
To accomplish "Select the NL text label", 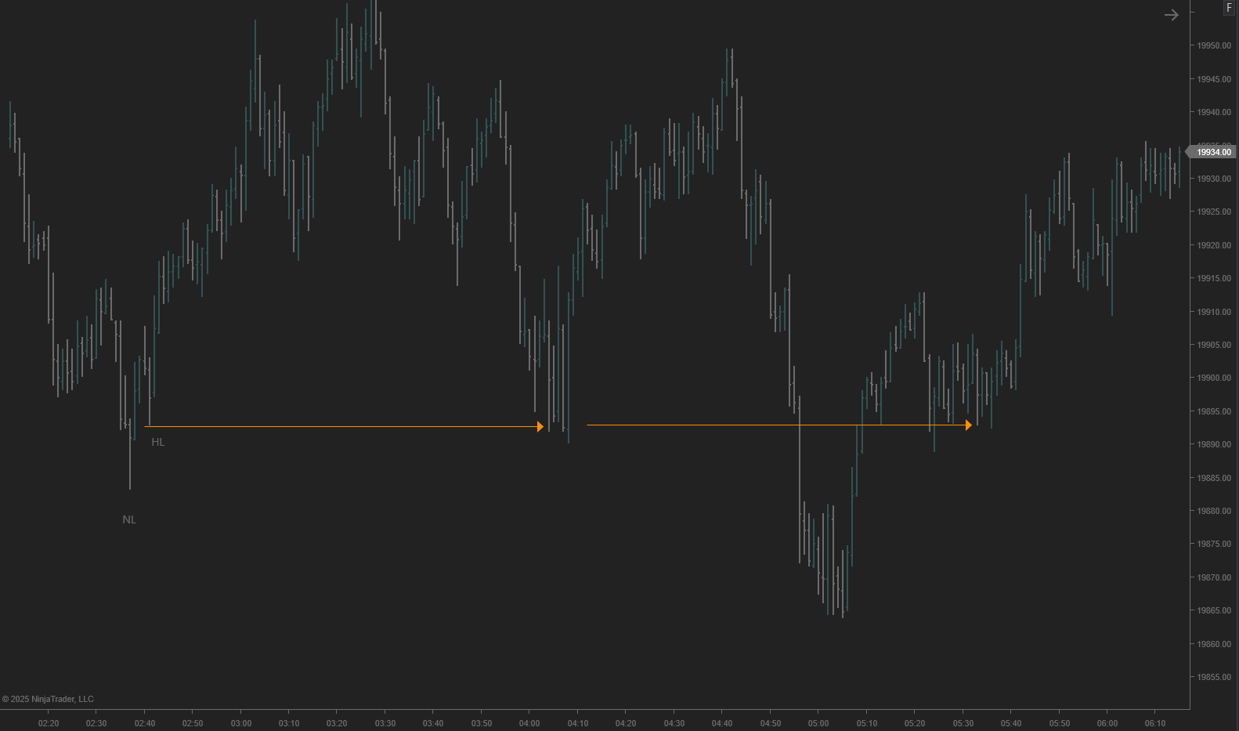I will click(x=129, y=519).
